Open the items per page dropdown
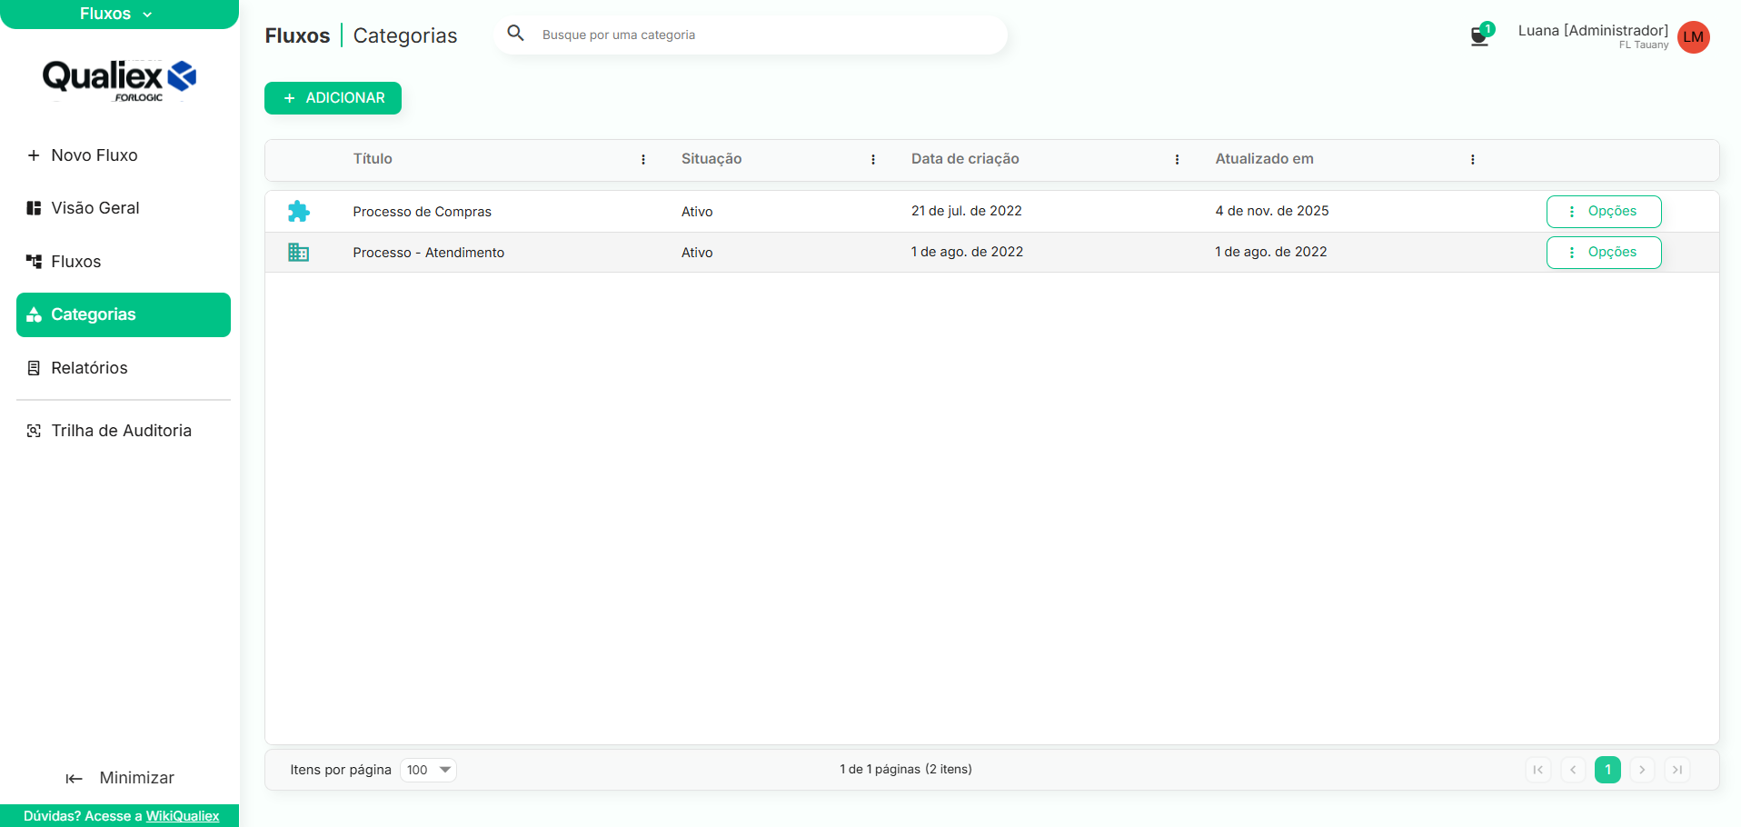Screen dimensions: 1741x827 point(428,770)
